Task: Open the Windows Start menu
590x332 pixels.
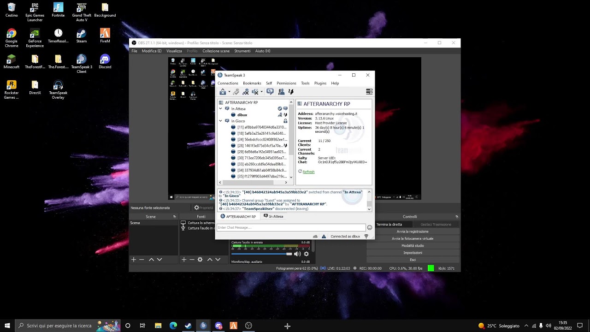Action: click(x=7, y=326)
